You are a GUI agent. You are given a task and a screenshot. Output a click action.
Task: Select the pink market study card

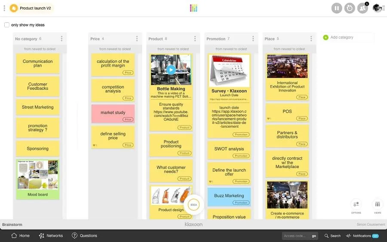point(113,114)
